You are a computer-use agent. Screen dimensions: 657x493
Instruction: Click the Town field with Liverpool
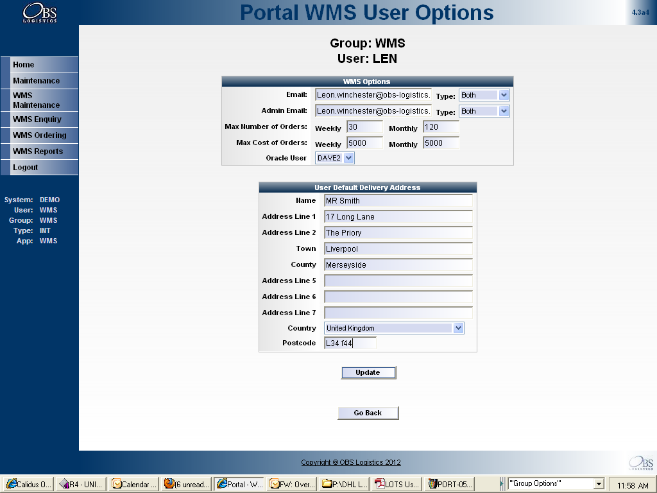tap(398, 248)
